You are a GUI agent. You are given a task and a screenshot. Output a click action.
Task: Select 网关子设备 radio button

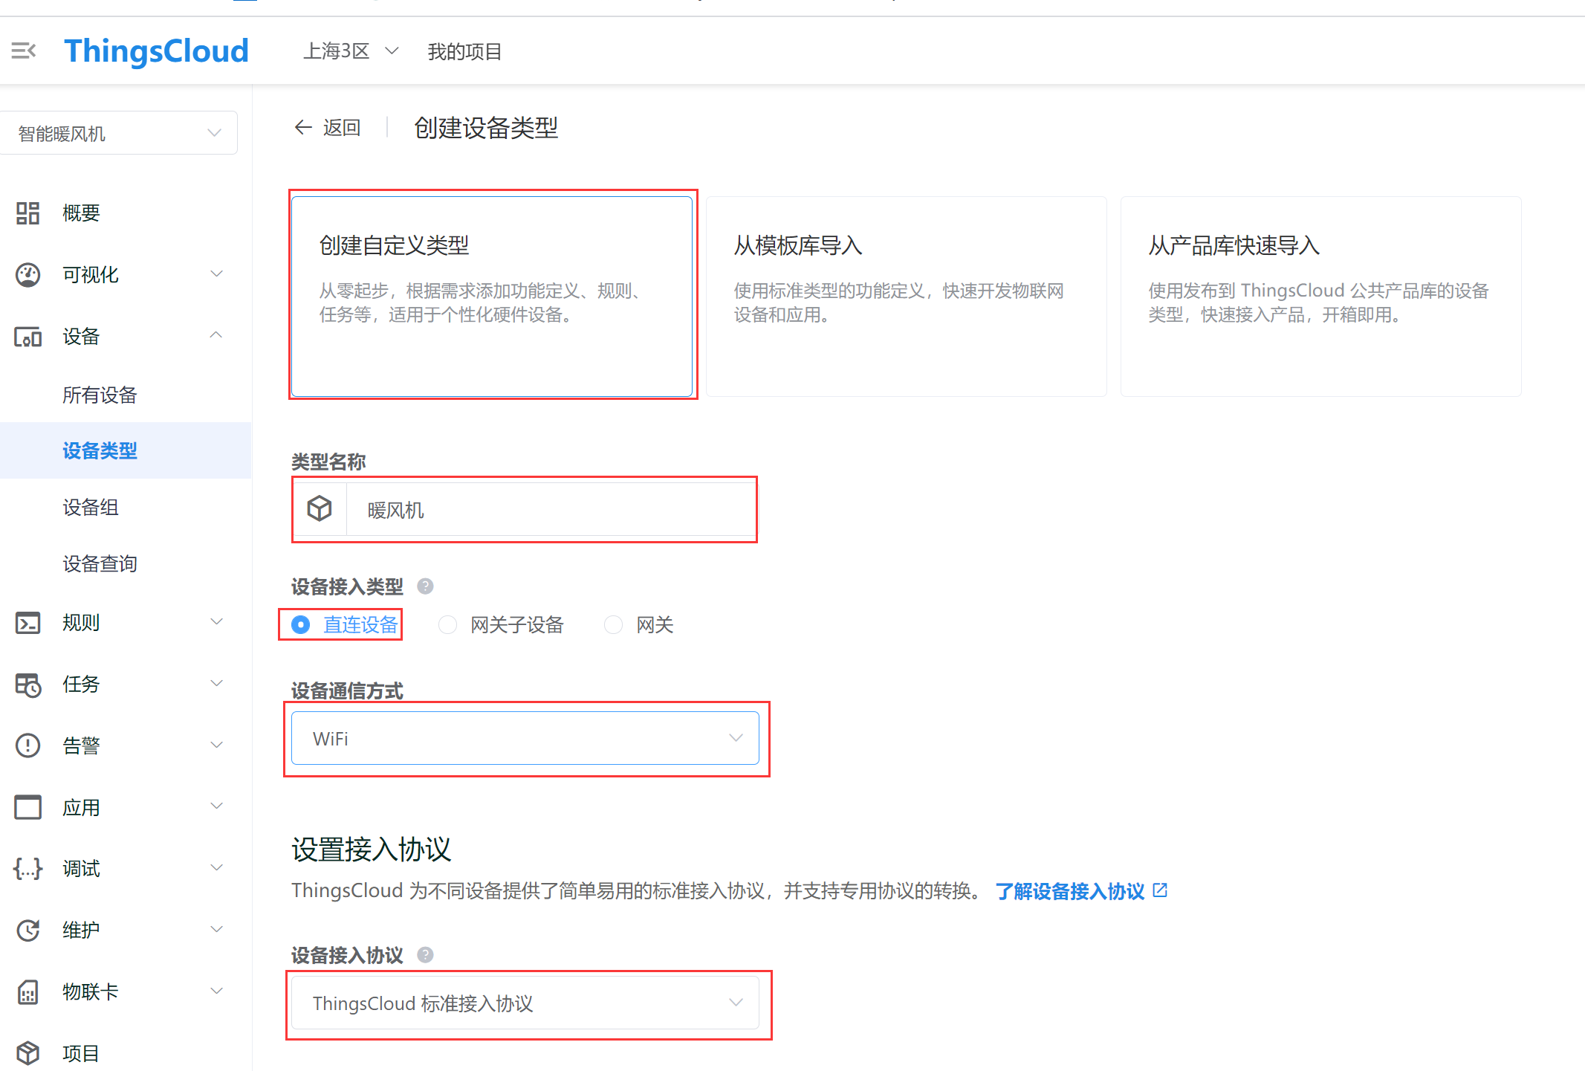tap(447, 625)
